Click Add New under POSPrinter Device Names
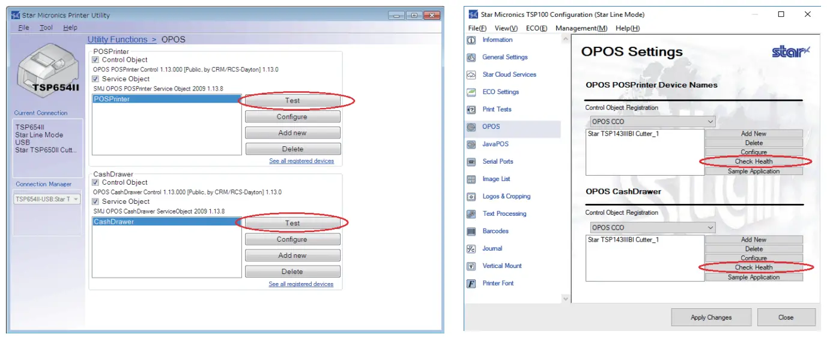 pos(754,134)
